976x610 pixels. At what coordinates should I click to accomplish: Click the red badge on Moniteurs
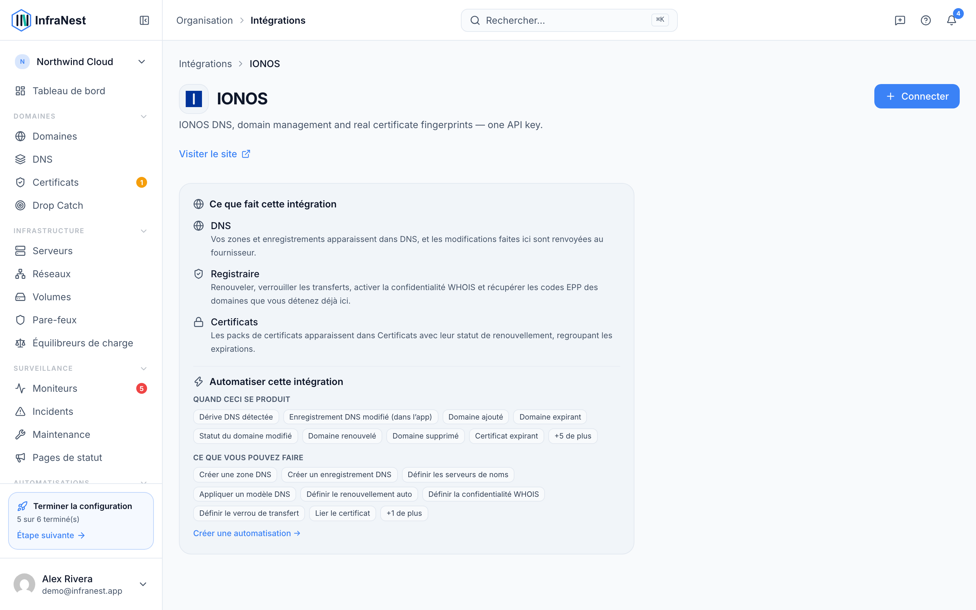pyautogui.click(x=142, y=388)
